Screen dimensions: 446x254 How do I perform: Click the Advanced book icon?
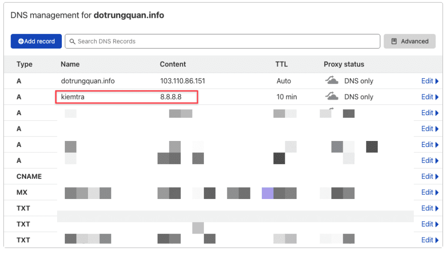tap(394, 41)
